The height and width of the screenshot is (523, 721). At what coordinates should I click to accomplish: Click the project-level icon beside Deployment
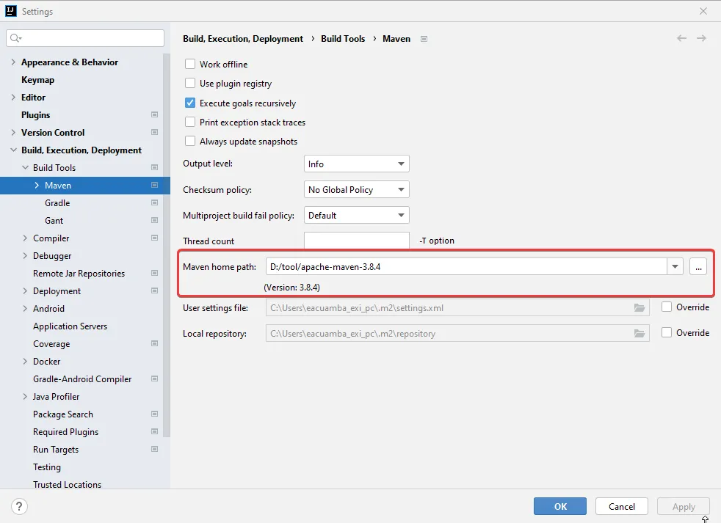[x=154, y=291]
